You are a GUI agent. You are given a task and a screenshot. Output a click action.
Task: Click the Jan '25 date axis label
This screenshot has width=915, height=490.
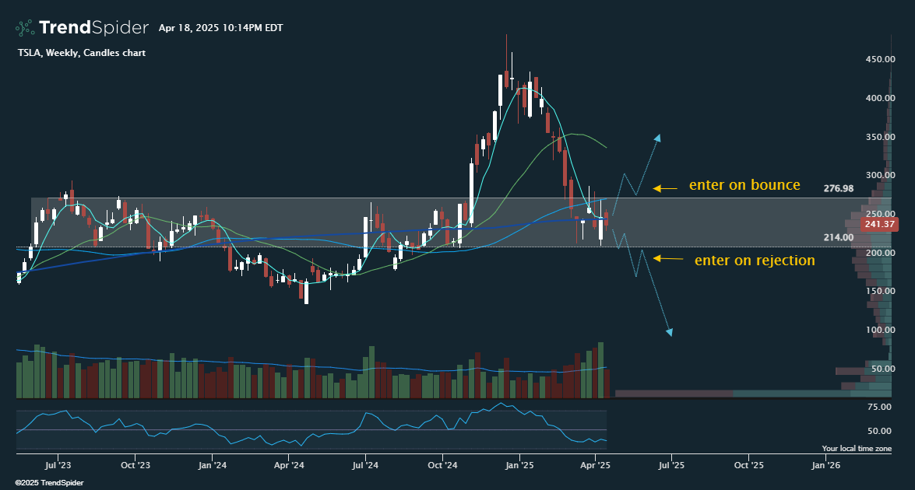pyautogui.click(x=519, y=465)
